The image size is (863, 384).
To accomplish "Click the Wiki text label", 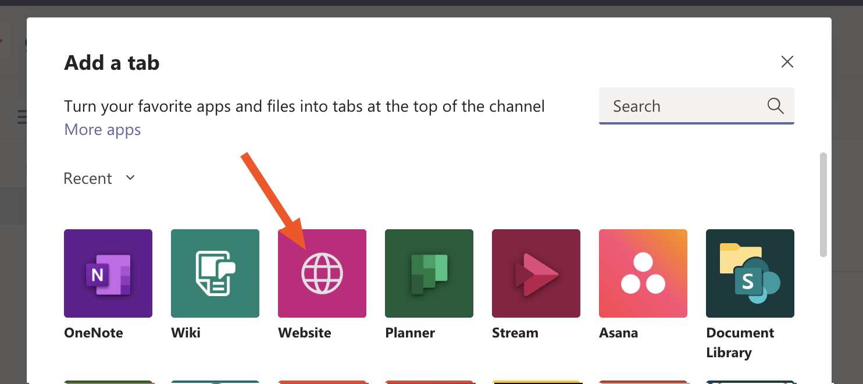I will (186, 333).
